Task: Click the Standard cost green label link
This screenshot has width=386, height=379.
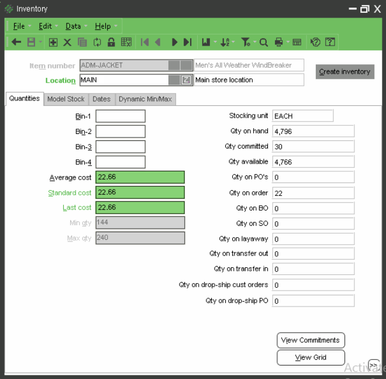Action: 70,193
